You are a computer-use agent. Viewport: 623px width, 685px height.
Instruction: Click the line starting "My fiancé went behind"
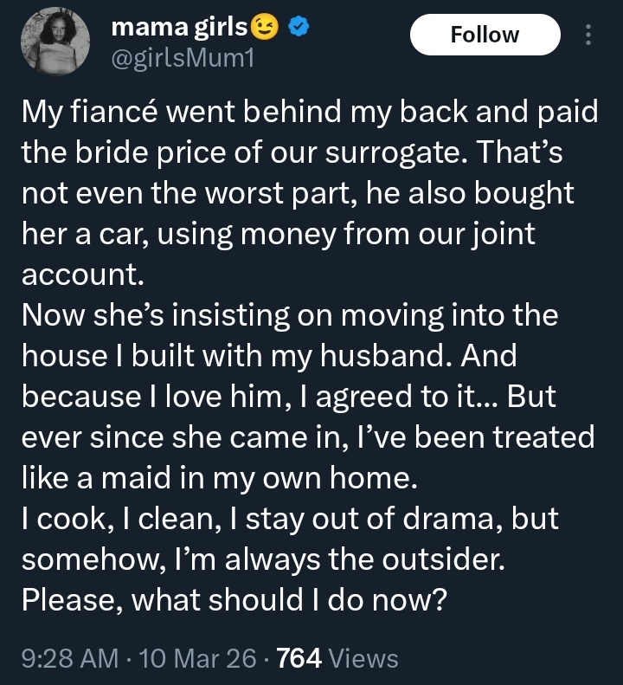pyautogui.click(x=309, y=113)
